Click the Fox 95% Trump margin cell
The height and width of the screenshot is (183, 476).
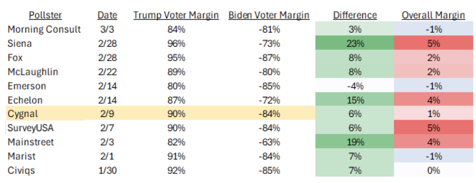[x=176, y=58]
